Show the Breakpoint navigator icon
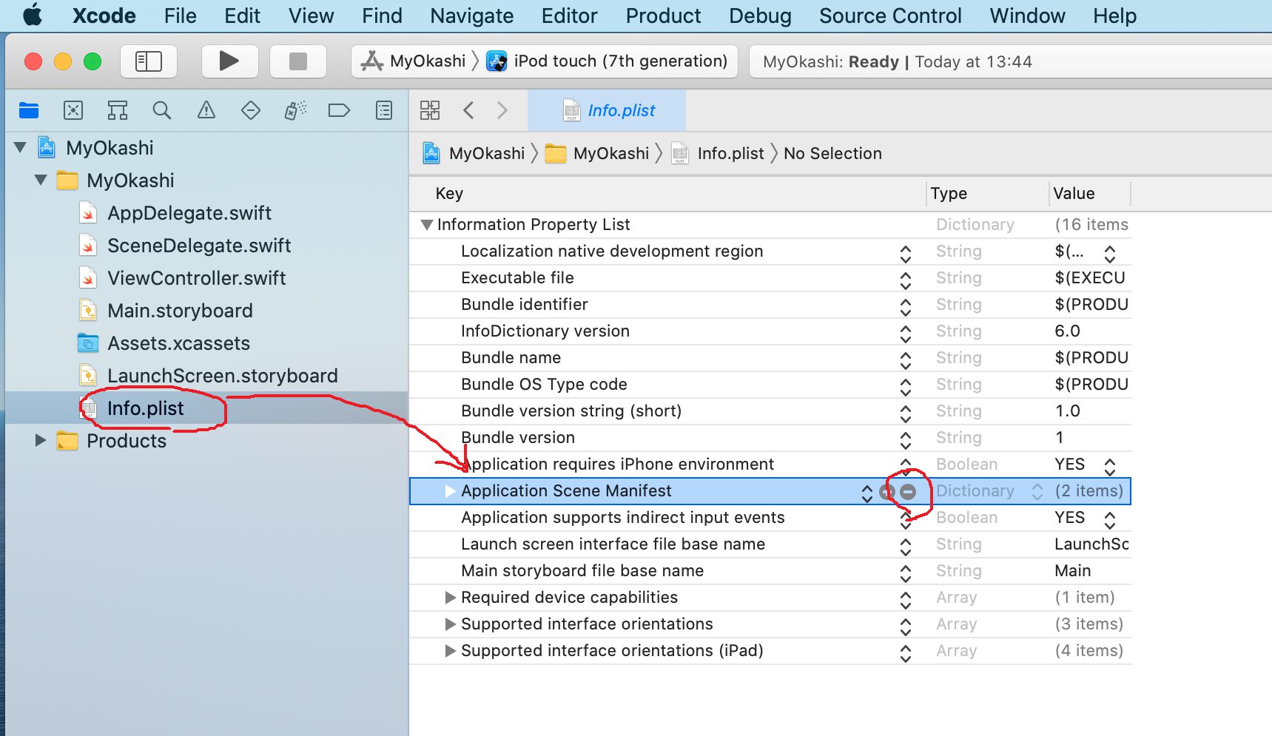Screen dimensions: 1272x736 [x=339, y=110]
